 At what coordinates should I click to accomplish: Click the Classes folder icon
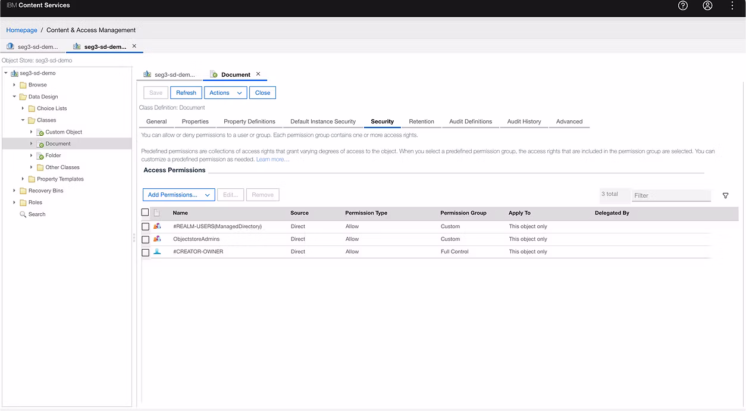pos(32,120)
